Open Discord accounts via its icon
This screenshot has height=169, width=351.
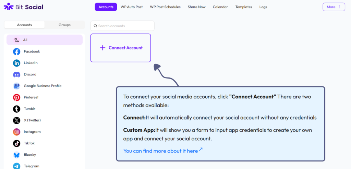(x=16, y=74)
